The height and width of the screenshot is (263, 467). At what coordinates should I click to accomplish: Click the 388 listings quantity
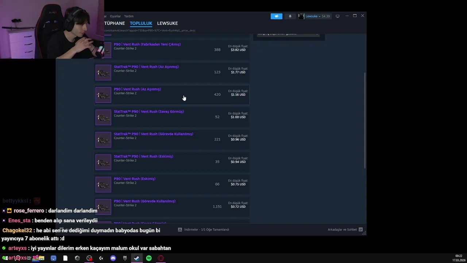point(217,50)
